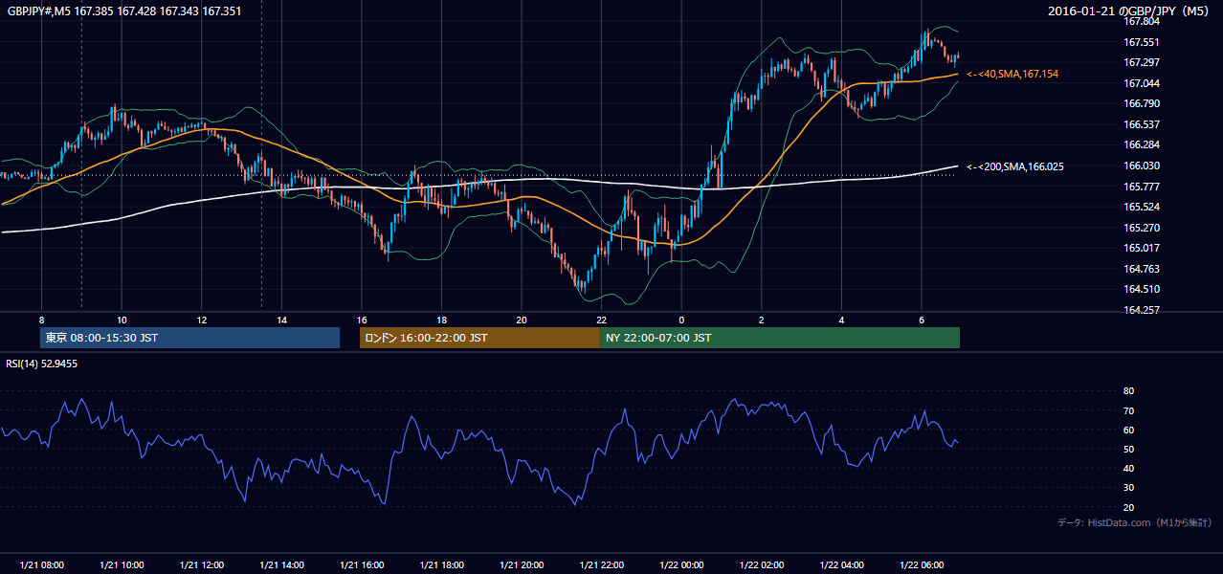Viewport: 1223px width, 574px height.
Task: Click the ロンドン 16:00-22:00 JST session bar
Action: coord(479,338)
